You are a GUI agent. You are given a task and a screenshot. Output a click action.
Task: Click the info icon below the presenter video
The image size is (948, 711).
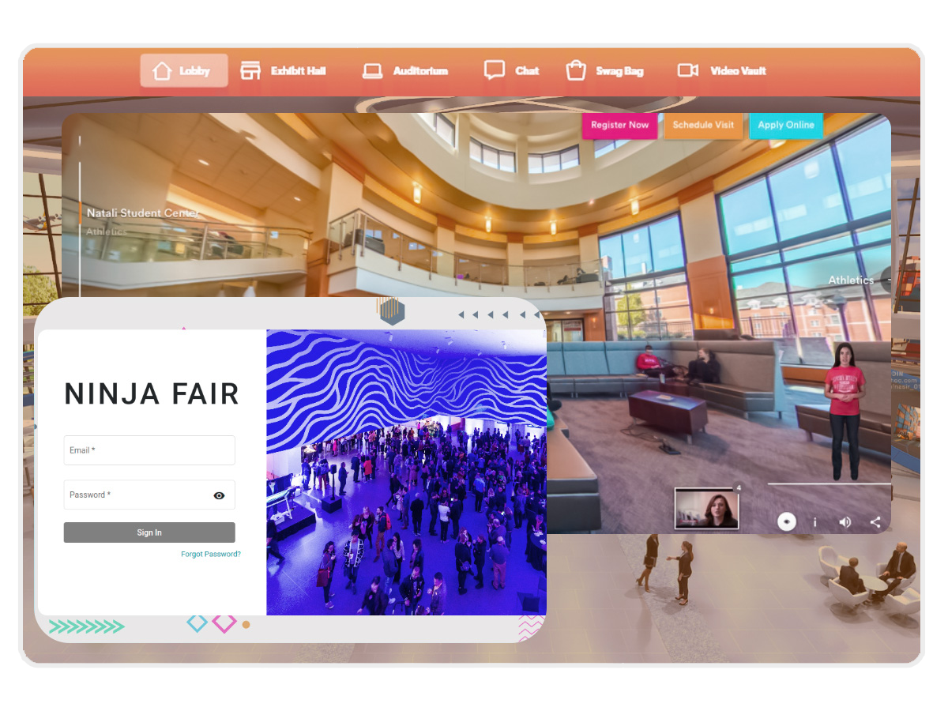click(815, 521)
